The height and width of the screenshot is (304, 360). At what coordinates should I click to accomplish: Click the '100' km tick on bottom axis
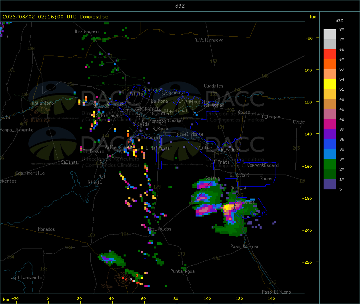207,299
